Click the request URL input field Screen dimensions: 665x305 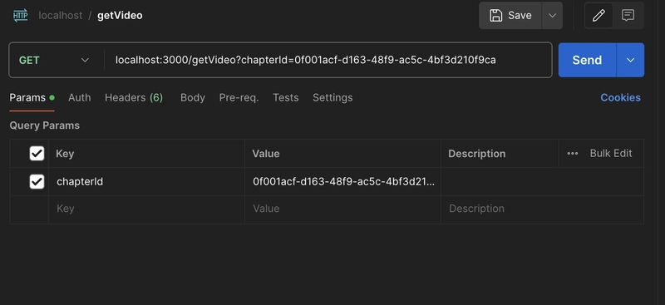point(328,60)
